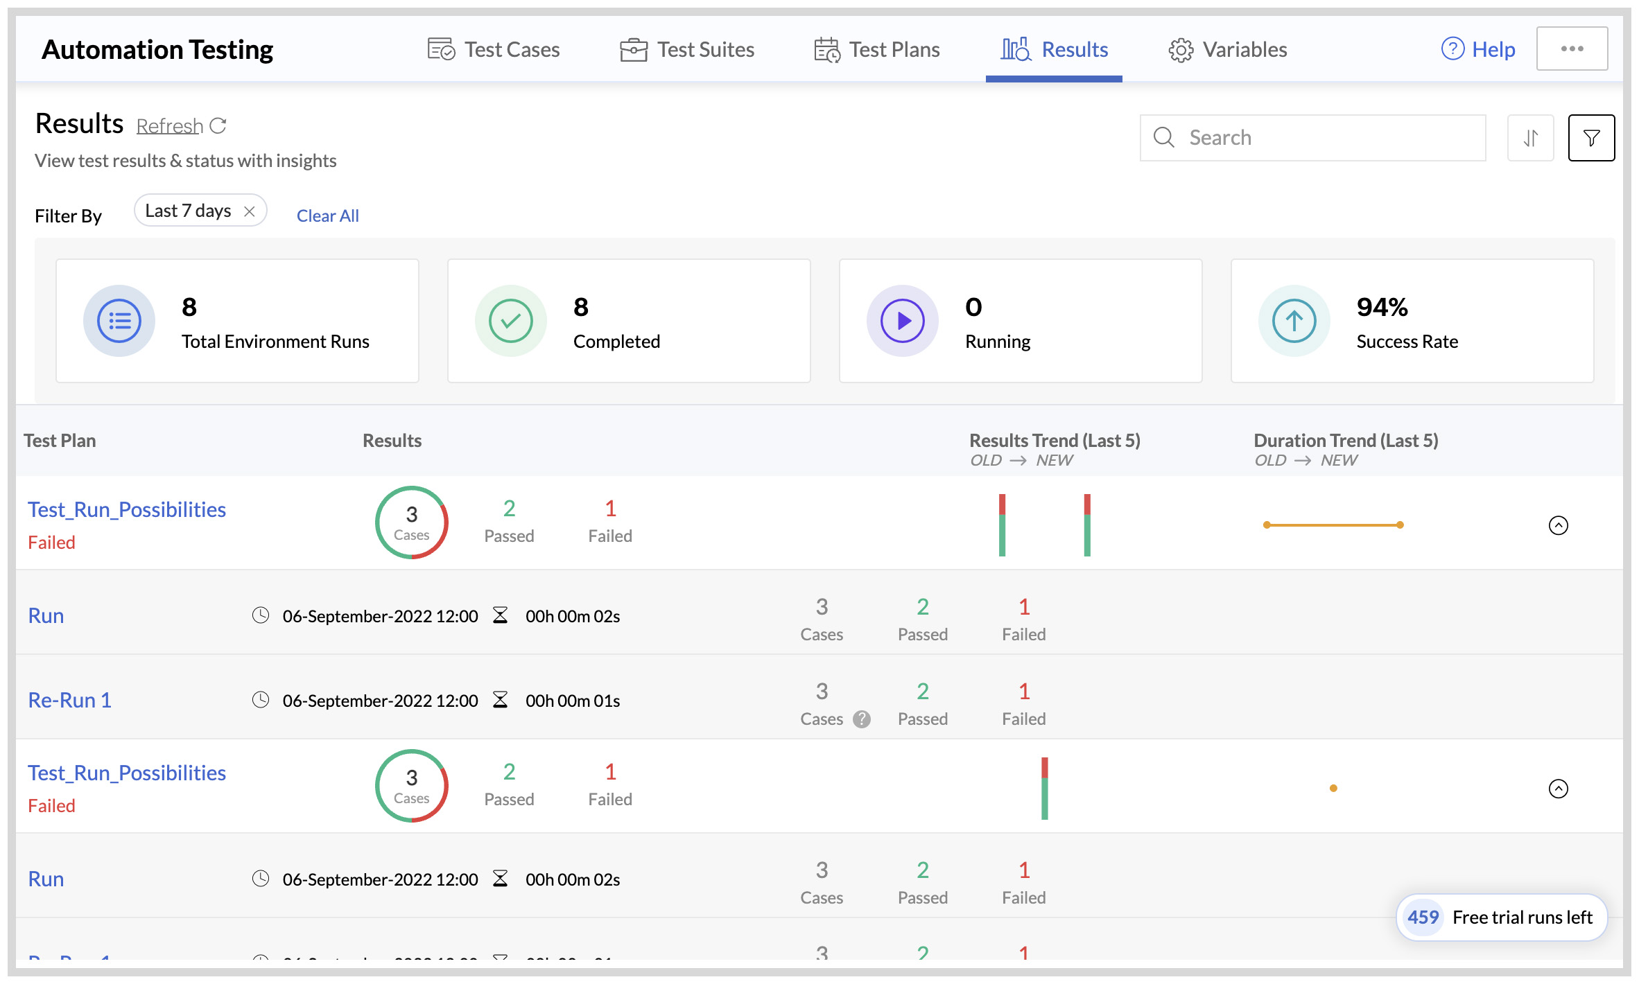Click Clear All filters
This screenshot has height=984, width=1639.
328,216
